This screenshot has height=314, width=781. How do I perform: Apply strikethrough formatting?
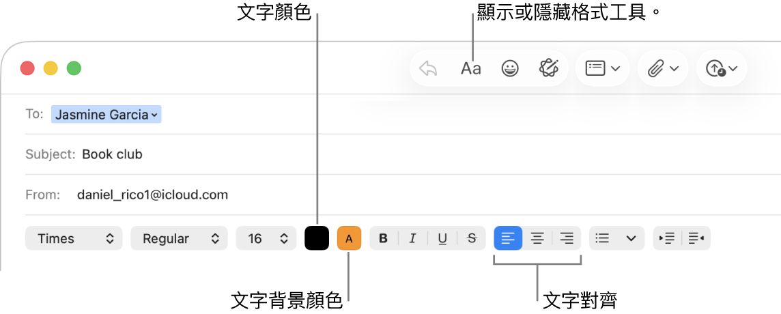coord(472,238)
